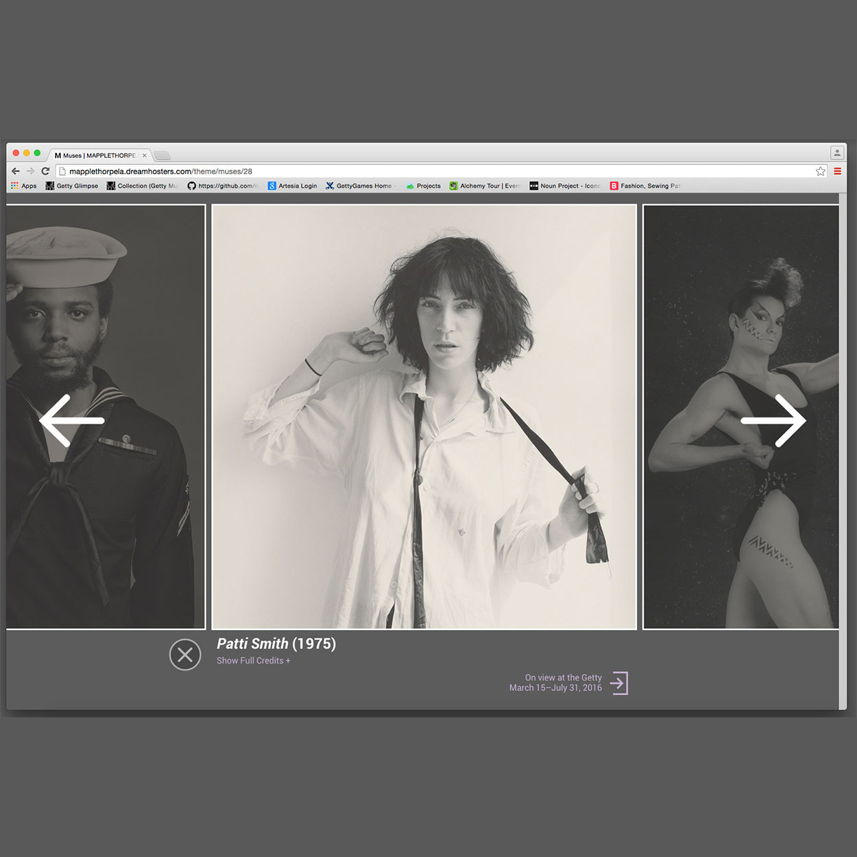The height and width of the screenshot is (857, 857).
Task: Expand Show Full Credits
Action: [x=253, y=661]
